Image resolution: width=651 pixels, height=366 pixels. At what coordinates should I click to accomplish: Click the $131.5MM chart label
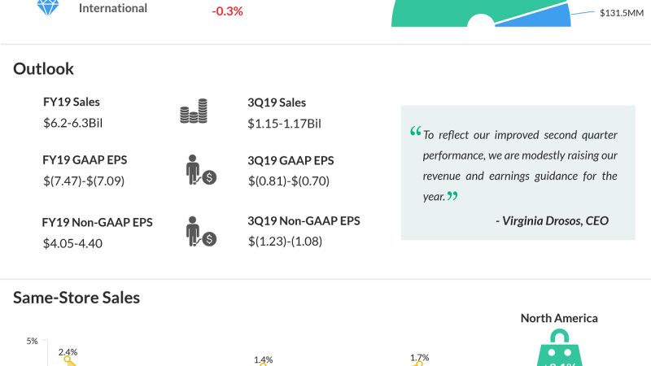pos(621,13)
